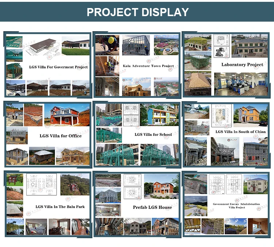Open the red 3D house render in Balu Park card

(15, 180)
